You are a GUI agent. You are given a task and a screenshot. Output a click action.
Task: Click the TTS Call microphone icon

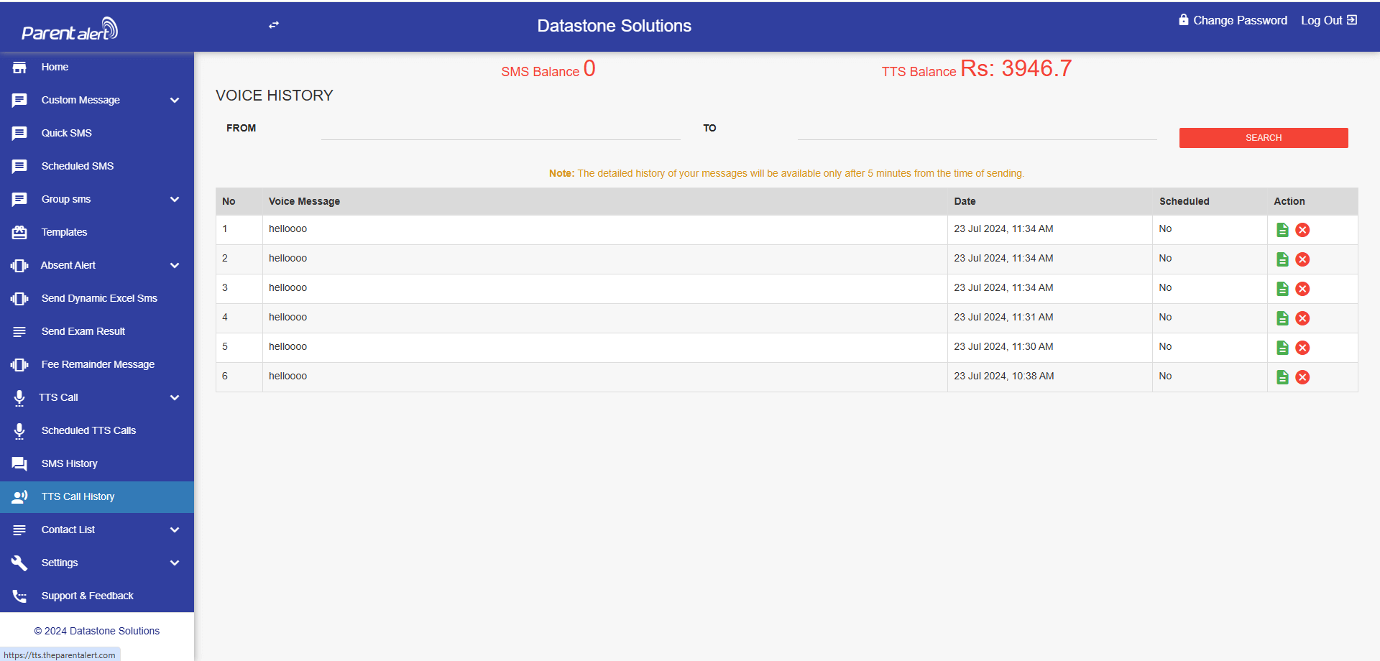[19, 398]
